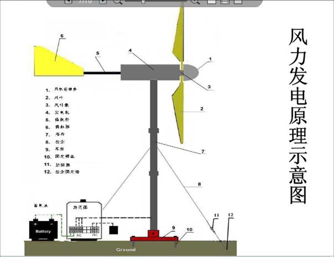Click the 7/10 page number indicator
Viewport: 334px width, 257px height.
tap(86, 2)
